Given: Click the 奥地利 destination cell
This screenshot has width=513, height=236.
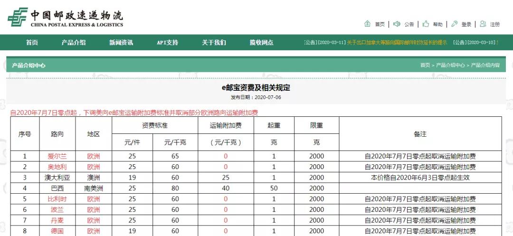Looking at the screenshot, I should (x=57, y=167).
